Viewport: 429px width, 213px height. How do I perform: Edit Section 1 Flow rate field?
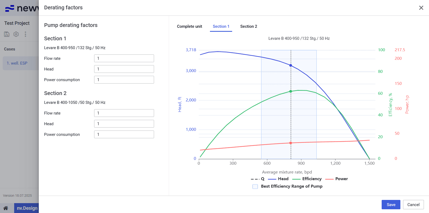124,58
